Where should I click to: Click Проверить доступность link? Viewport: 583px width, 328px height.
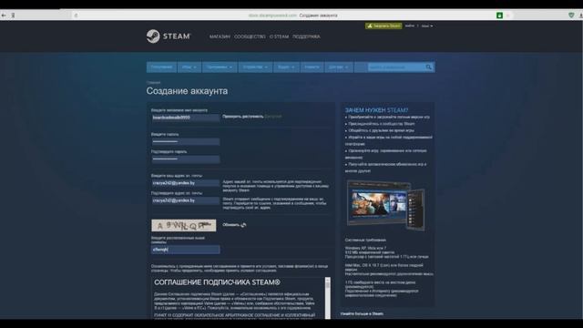coord(243,117)
